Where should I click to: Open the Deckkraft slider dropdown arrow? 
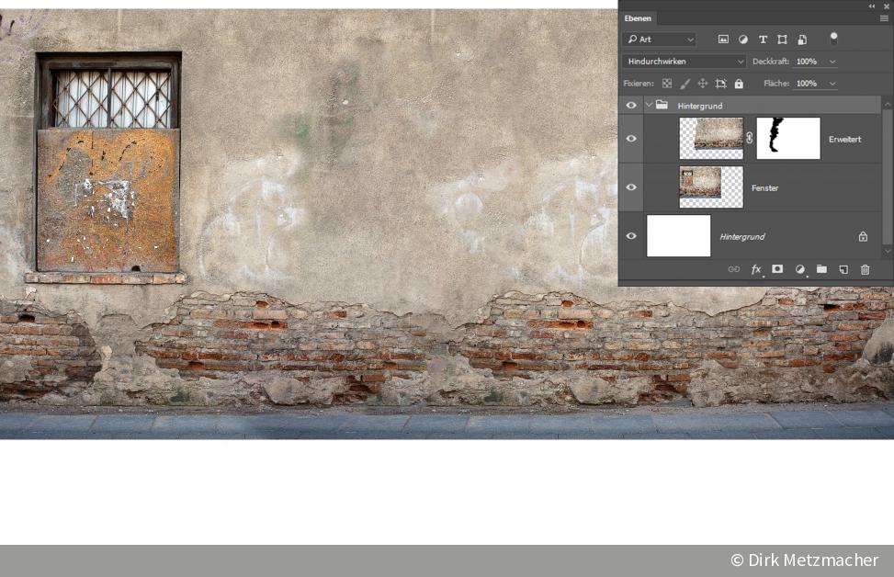[832, 61]
